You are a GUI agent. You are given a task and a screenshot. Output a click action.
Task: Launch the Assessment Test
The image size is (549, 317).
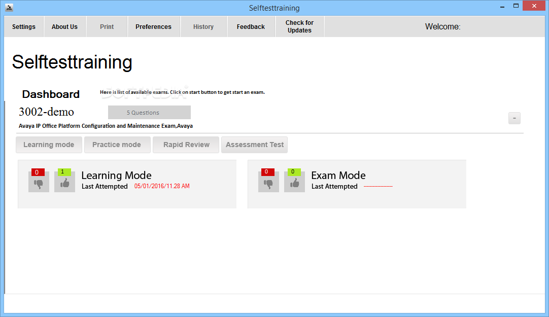(x=255, y=145)
